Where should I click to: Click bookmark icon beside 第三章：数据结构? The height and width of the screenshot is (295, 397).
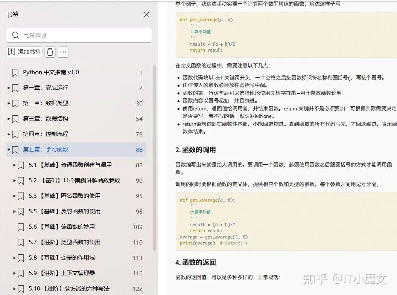point(15,118)
